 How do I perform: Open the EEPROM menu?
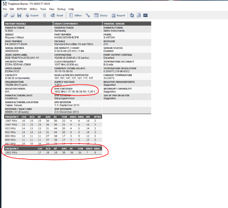point(22,9)
